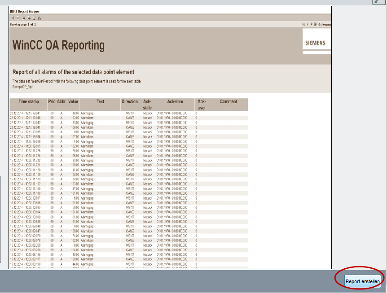Image resolution: width=387 pixels, height=293 pixels.
Task: Click the BIRT Report Viewer title
Action: pyautogui.click(x=24, y=11)
